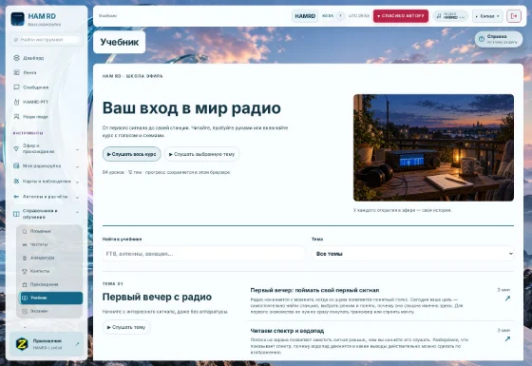532x366 pixels.
Task: Click the arrow icon for the "Читаем спектр и водопад" lesson
Action: (507, 338)
